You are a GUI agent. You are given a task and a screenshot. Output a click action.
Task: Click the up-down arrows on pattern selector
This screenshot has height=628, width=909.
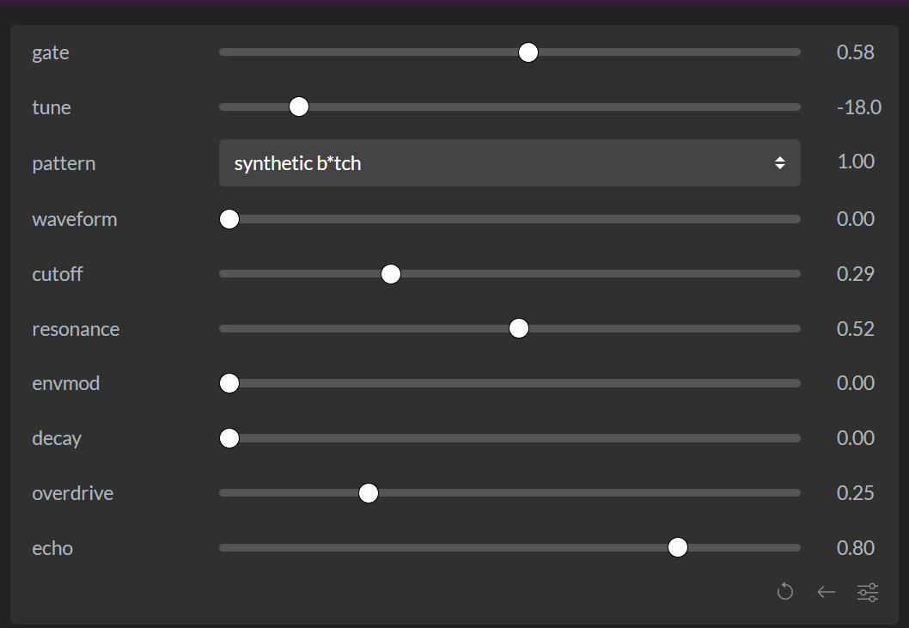(x=780, y=163)
